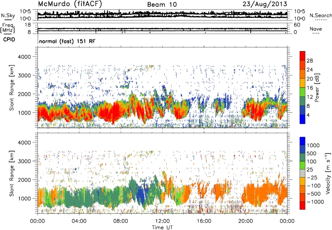Click the Time UT axis label
This screenshot has height=230, width=332.
[x=162, y=227]
